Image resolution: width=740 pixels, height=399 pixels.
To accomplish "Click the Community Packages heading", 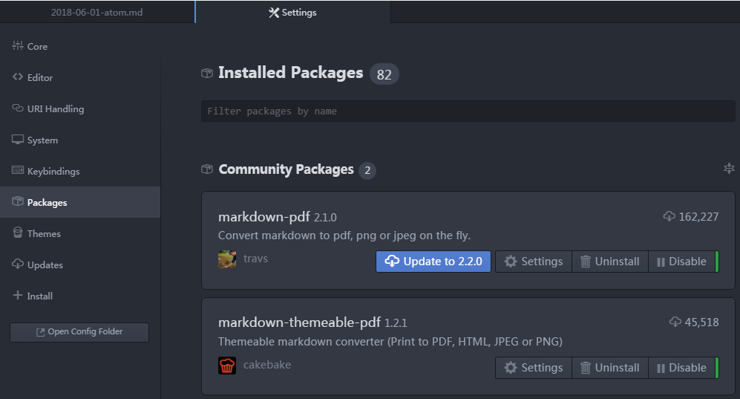I will [286, 169].
